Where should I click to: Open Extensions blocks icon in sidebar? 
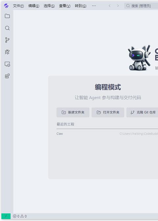coord(7,76)
